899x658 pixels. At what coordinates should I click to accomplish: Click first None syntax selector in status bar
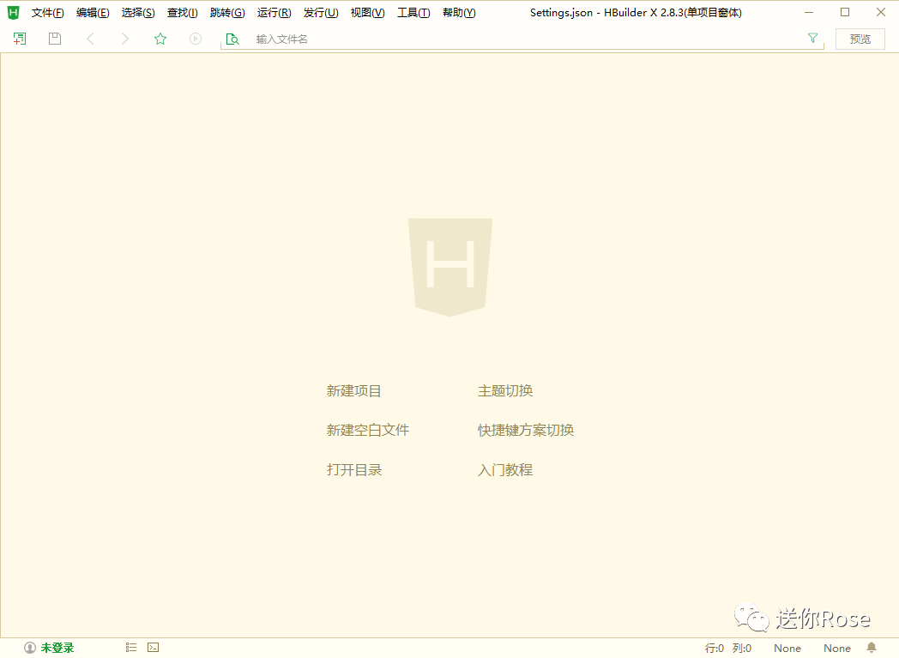(787, 649)
